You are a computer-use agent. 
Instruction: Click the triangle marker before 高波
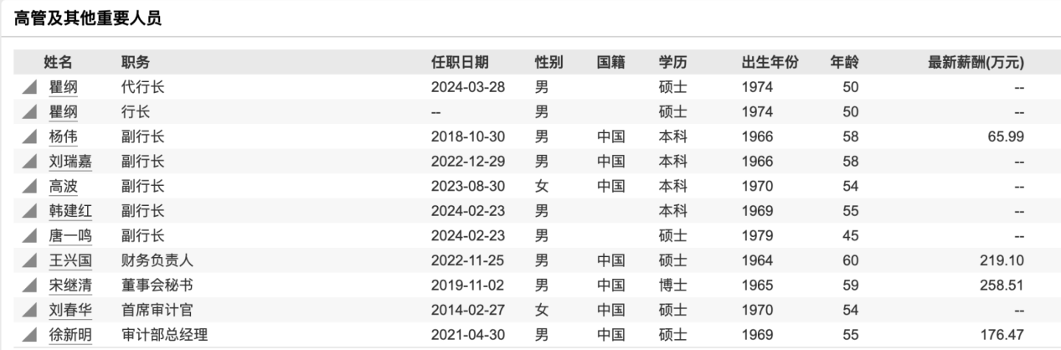pyautogui.click(x=30, y=186)
